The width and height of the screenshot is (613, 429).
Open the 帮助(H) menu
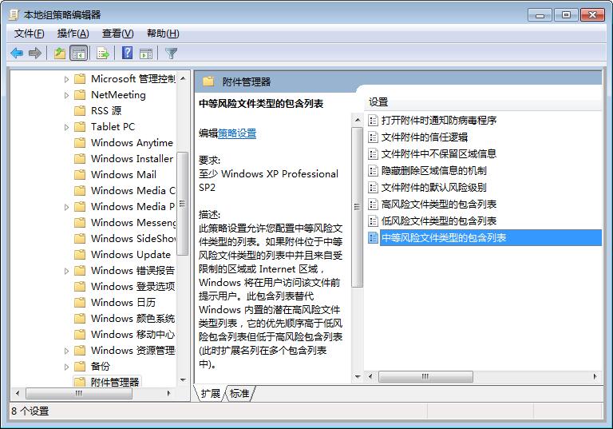point(163,34)
